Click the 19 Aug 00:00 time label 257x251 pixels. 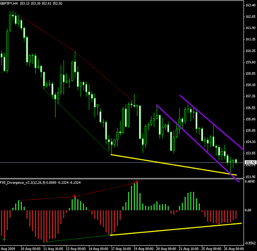144,249
